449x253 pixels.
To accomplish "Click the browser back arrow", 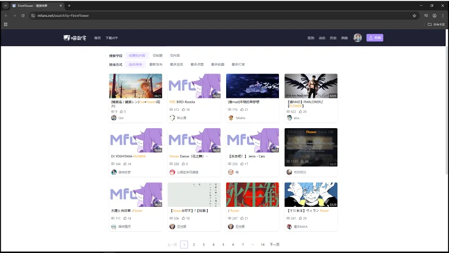I will 6,16.
